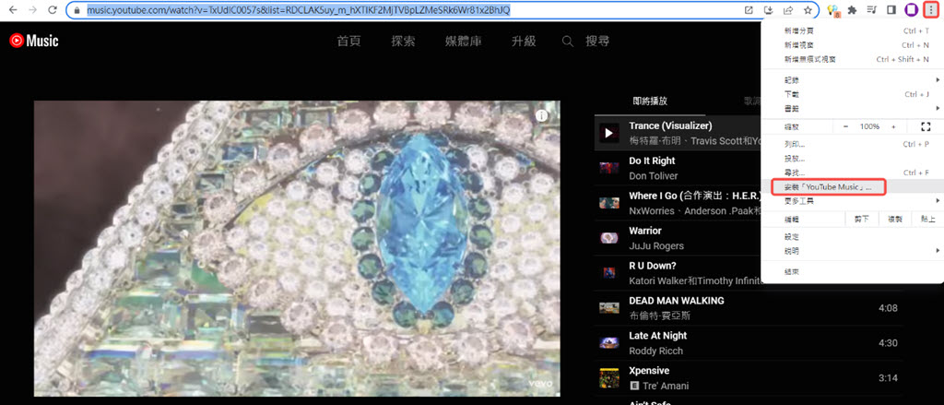The width and height of the screenshot is (944, 405).
Task: Decrease zoom with the minus button
Action: point(846,126)
